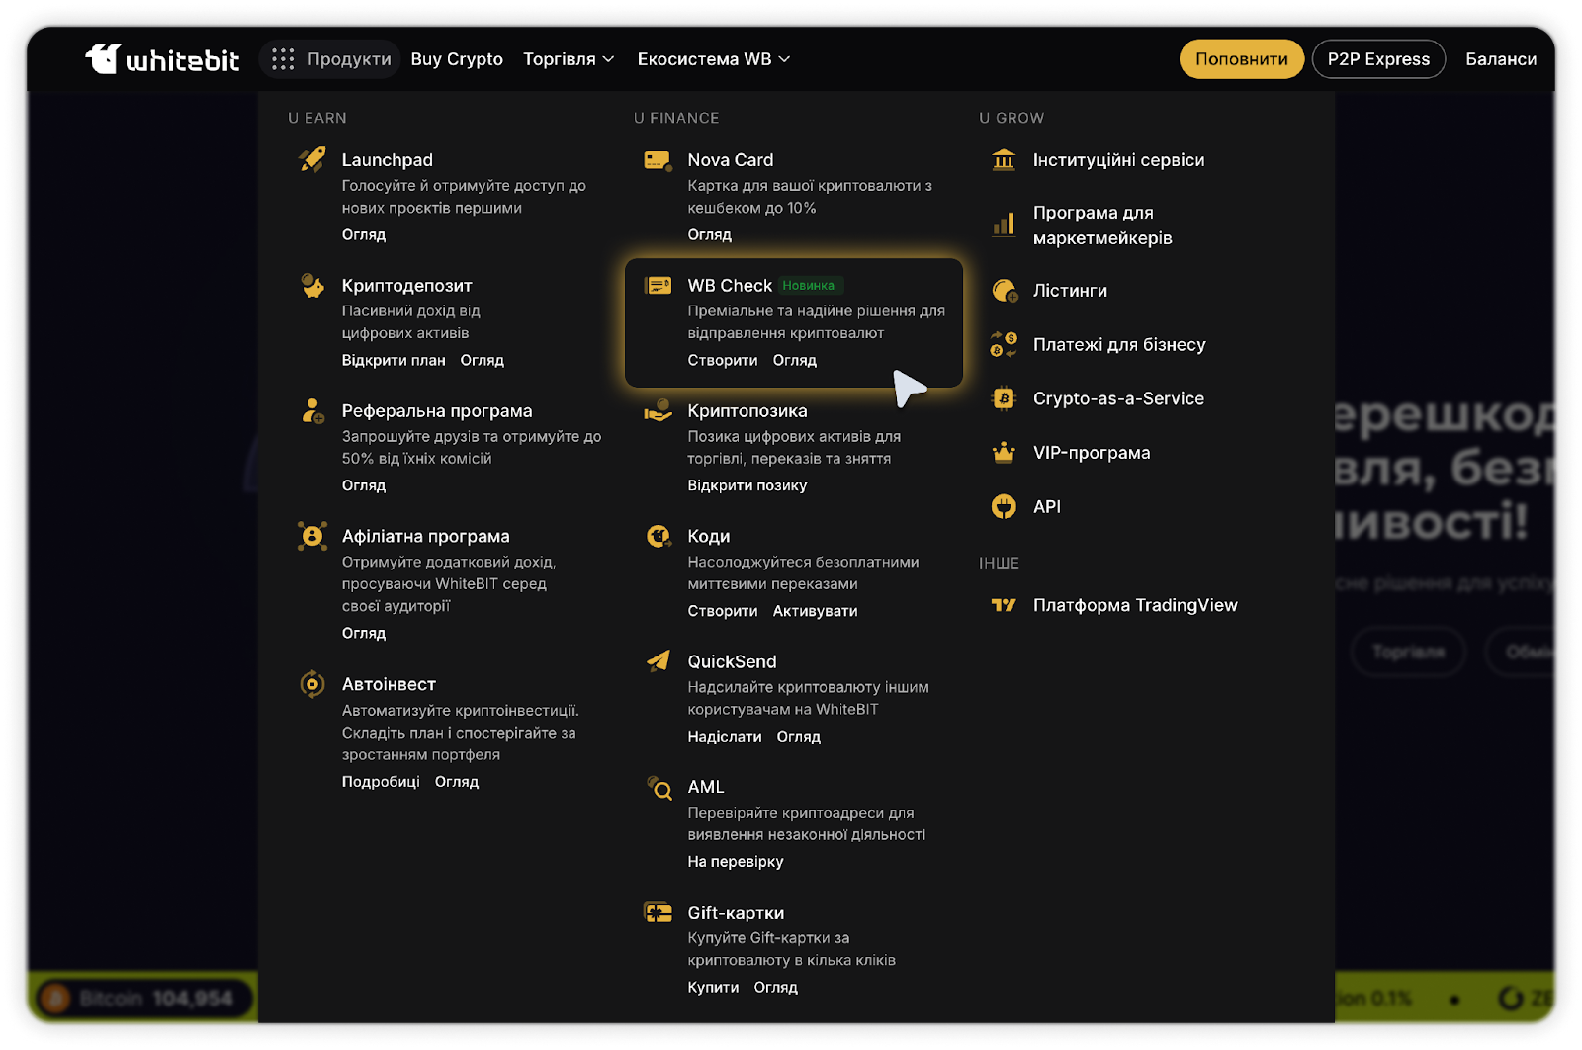Click the API plug icon
Viewport: 1582px width, 1050px height.
pyautogui.click(x=1004, y=506)
